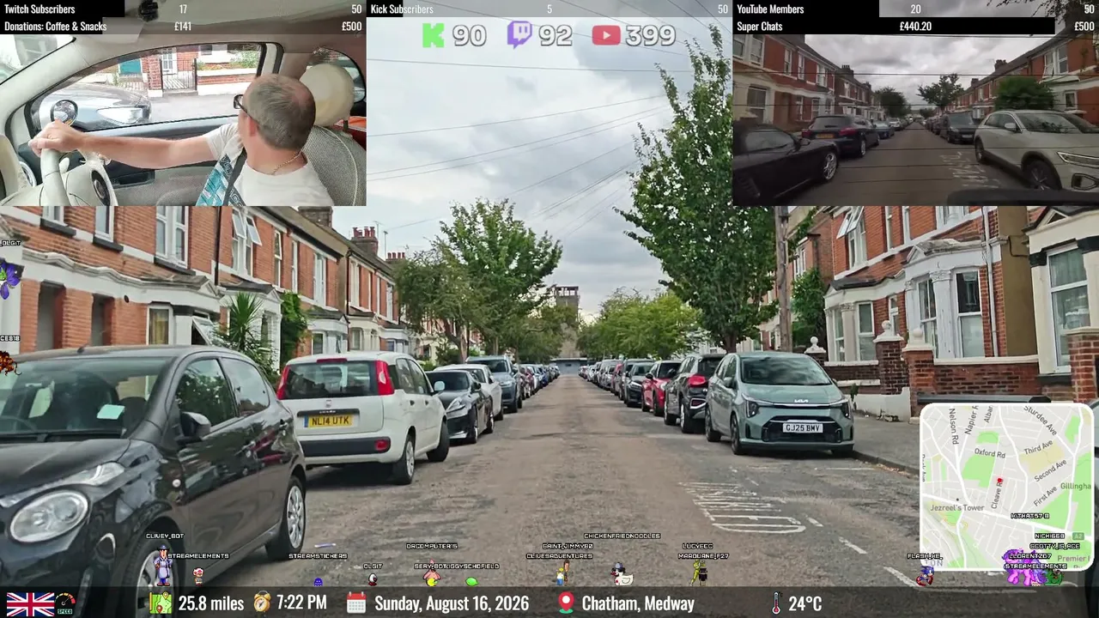Click the purple flower sticker at left edge

tap(9, 279)
